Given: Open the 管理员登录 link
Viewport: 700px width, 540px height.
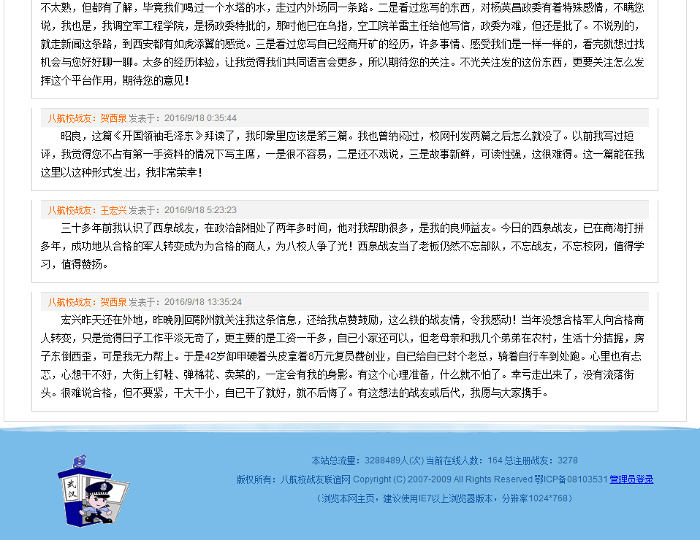Looking at the screenshot, I should pyautogui.click(x=631, y=479).
